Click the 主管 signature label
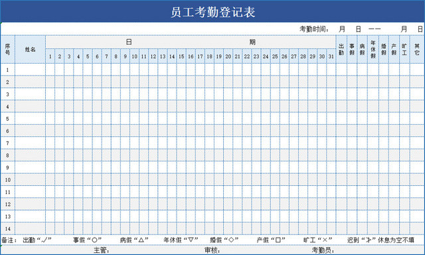Viewport: 425px width, 255px height. pyautogui.click(x=102, y=250)
